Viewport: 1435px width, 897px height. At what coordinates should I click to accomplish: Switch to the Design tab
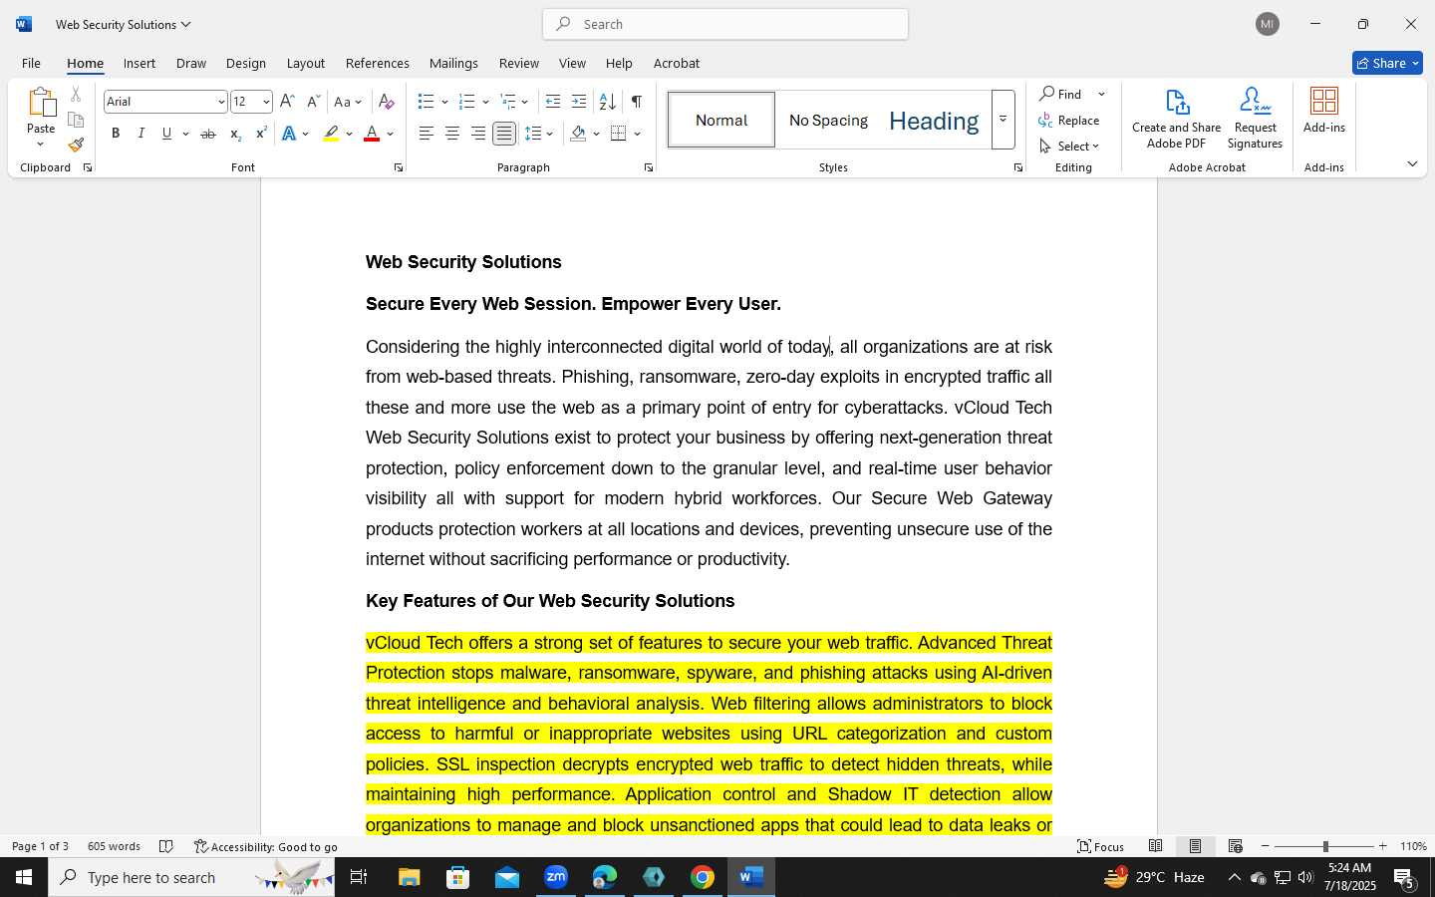coord(246,63)
